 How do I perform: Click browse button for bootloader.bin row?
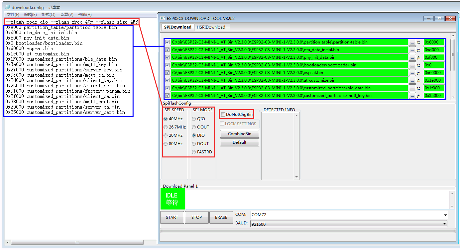(412, 65)
